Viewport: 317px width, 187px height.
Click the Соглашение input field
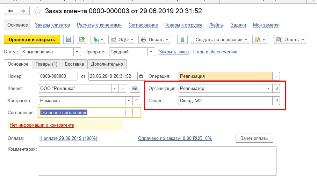point(82,113)
